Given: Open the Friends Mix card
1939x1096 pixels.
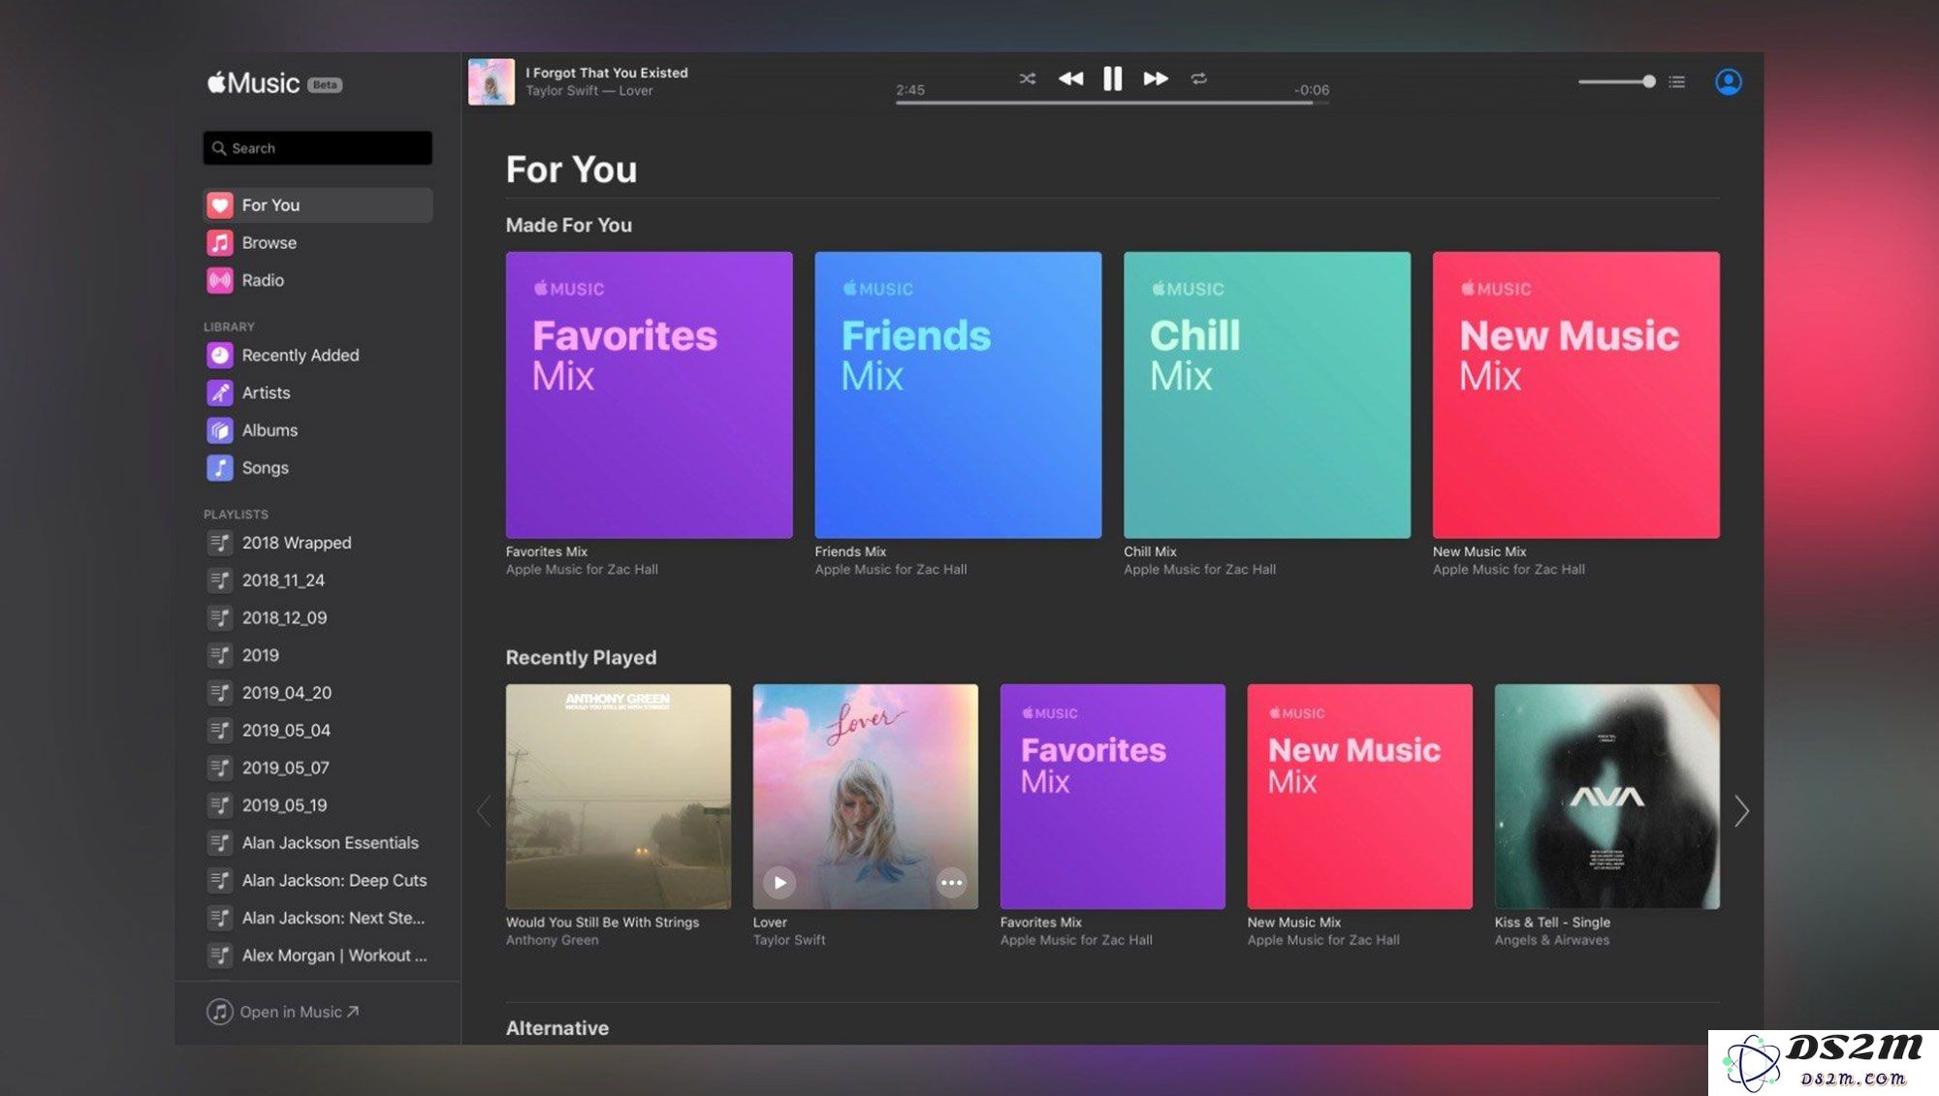Looking at the screenshot, I should [958, 395].
